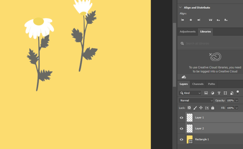Switch to the Adjustments tab
243x149 pixels.
click(x=187, y=31)
